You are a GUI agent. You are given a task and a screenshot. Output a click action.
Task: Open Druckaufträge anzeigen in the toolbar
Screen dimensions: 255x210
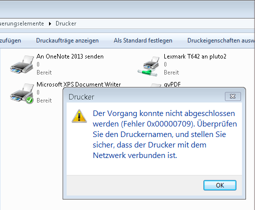coord(67,40)
